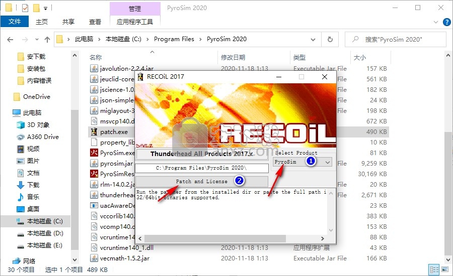
Task: Switch to the 主页 ribbon tab
Action: coord(42,22)
